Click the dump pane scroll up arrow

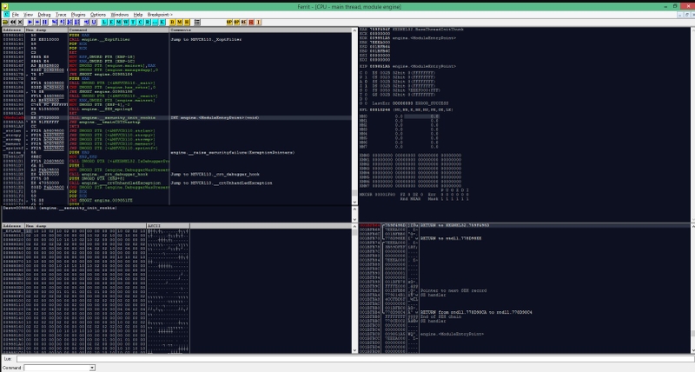coord(354,227)
